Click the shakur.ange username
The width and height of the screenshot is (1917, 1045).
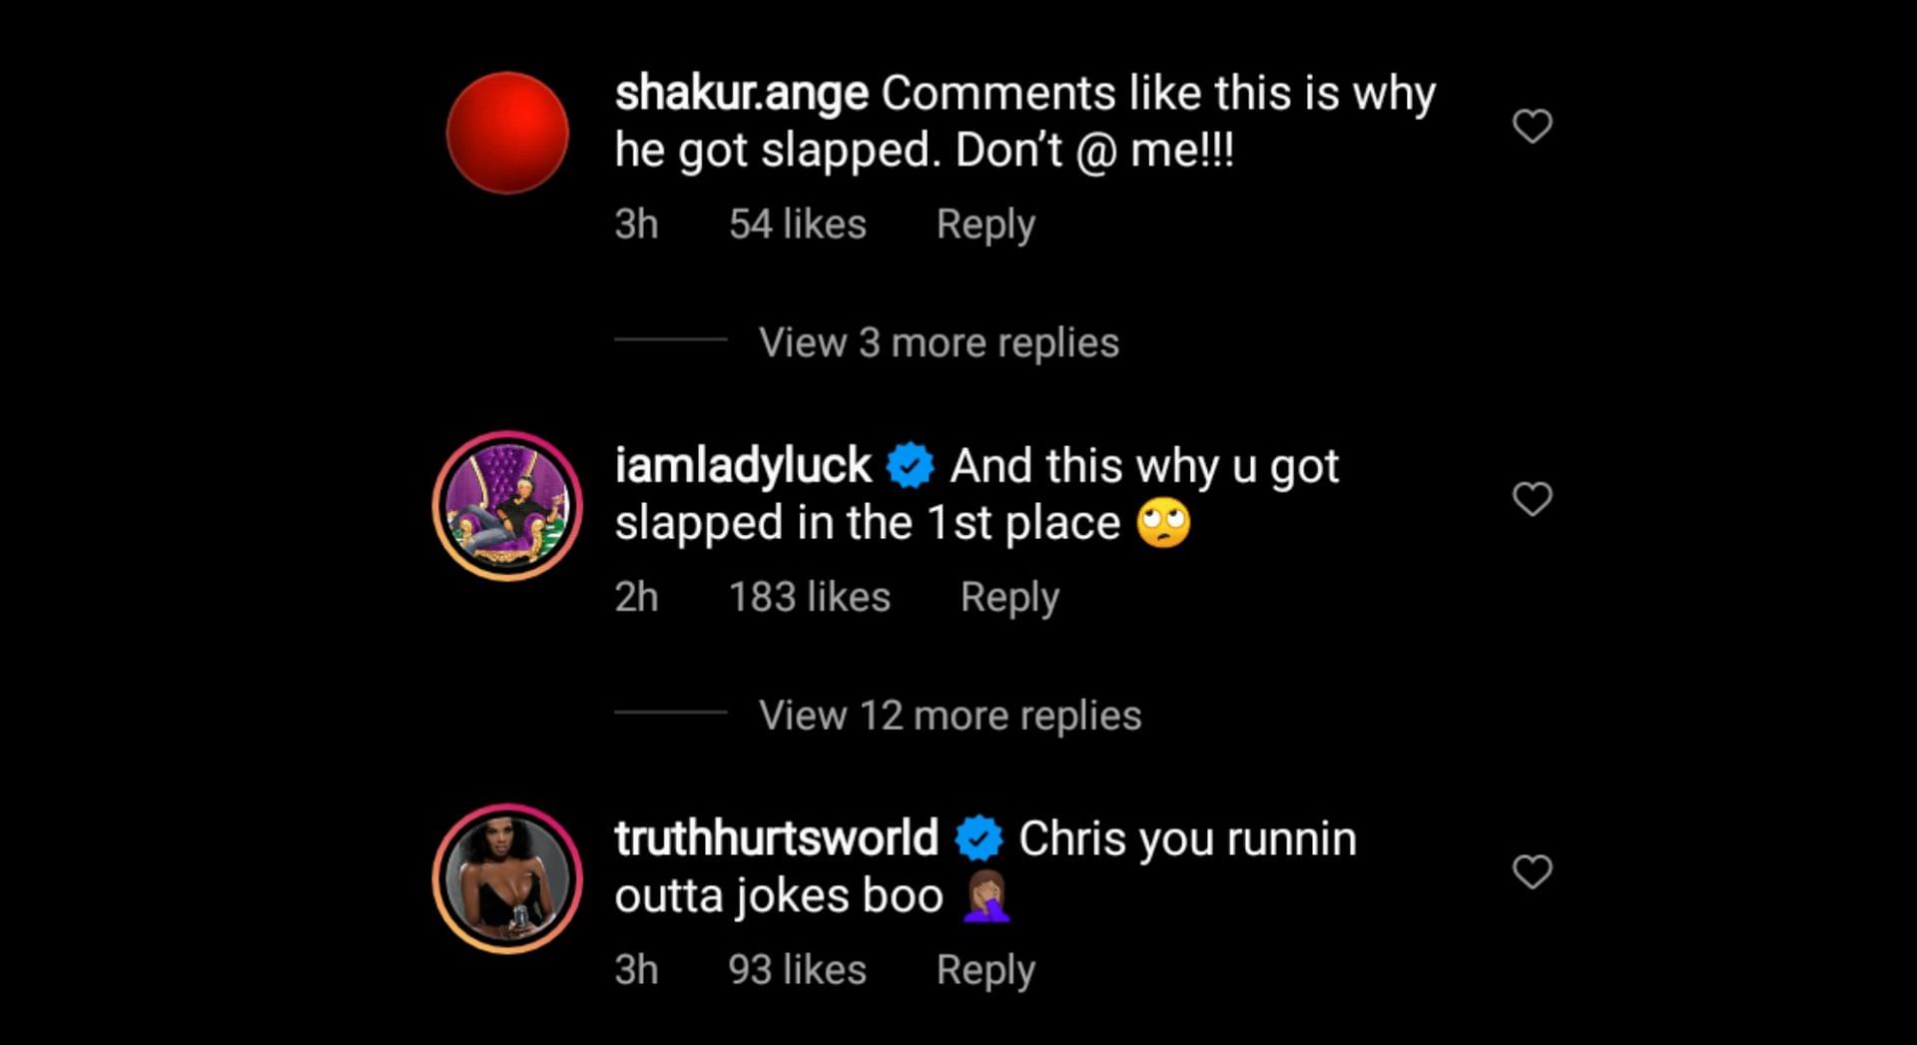[x=742, y=94]
